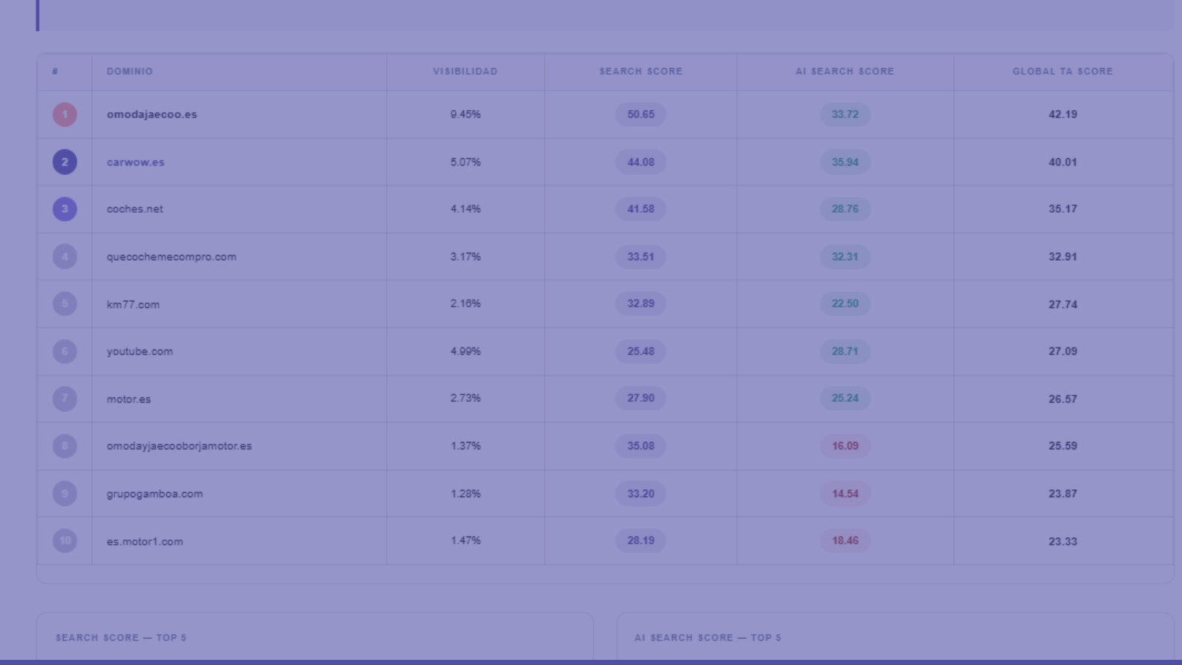Click the 42.19 global TA score
Viewport: 1182px width, 665px height.
1062,115
